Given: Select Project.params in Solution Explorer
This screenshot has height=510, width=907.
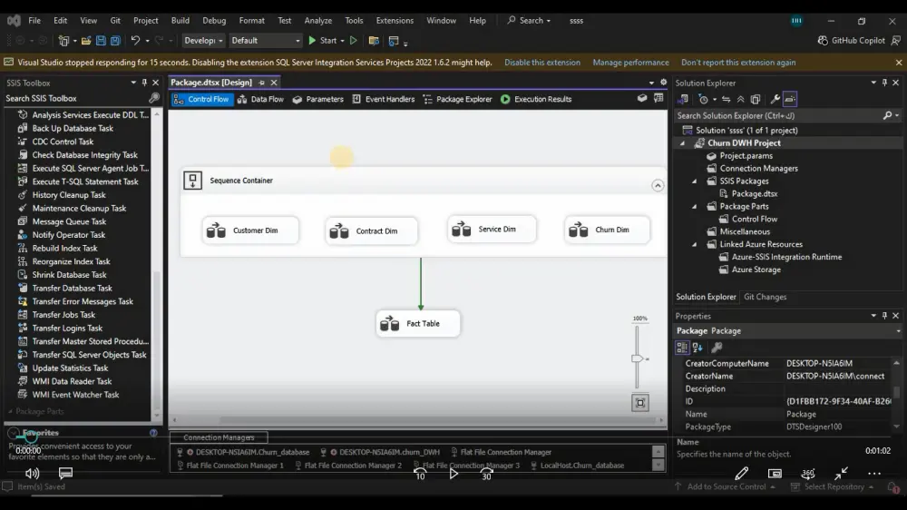Looking at the screenshot, I should point(746,156).
